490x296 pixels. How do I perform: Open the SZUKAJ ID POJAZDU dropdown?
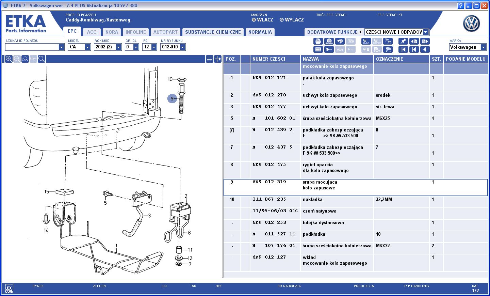pos(62,47)
